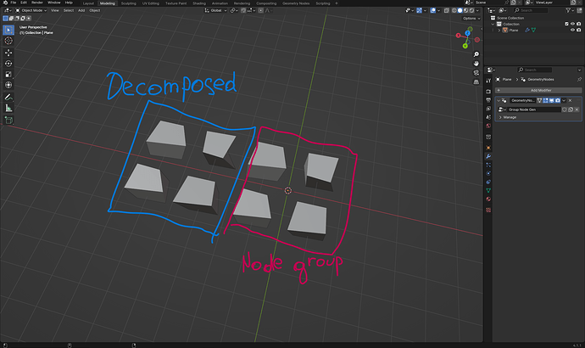585x348 pixels.
Task: Select the Cursor tool
Action: (x=8, y=41)
